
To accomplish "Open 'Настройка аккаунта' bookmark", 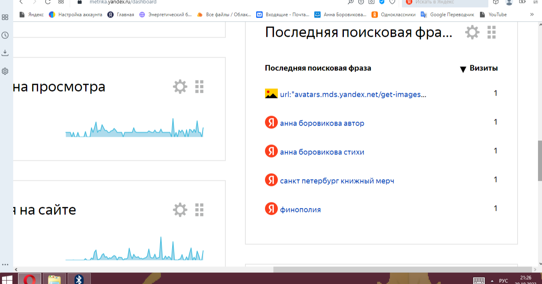I will coord(76,15).
